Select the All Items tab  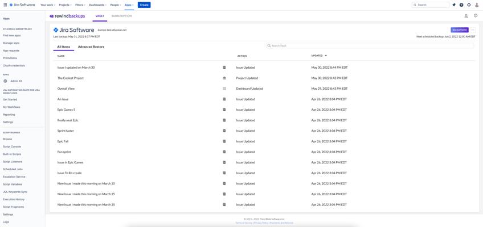64,47
